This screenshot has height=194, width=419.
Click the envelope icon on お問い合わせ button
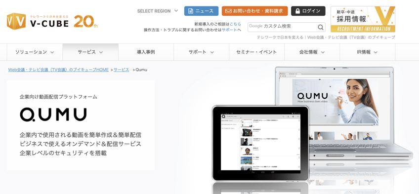tap(228, 11)
